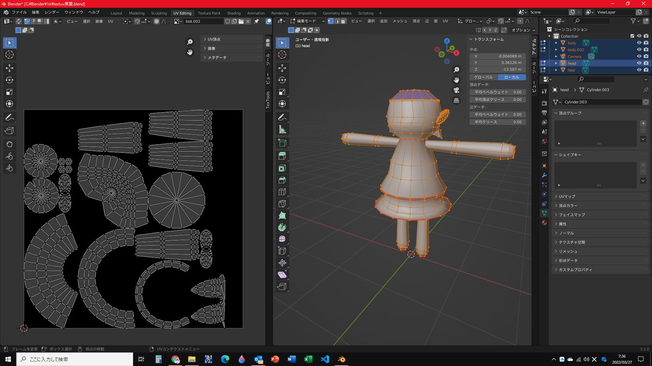The width and height of the screenshot is (652, 366).
Task: Select the Knife tool
Action: tap(282, 204)
